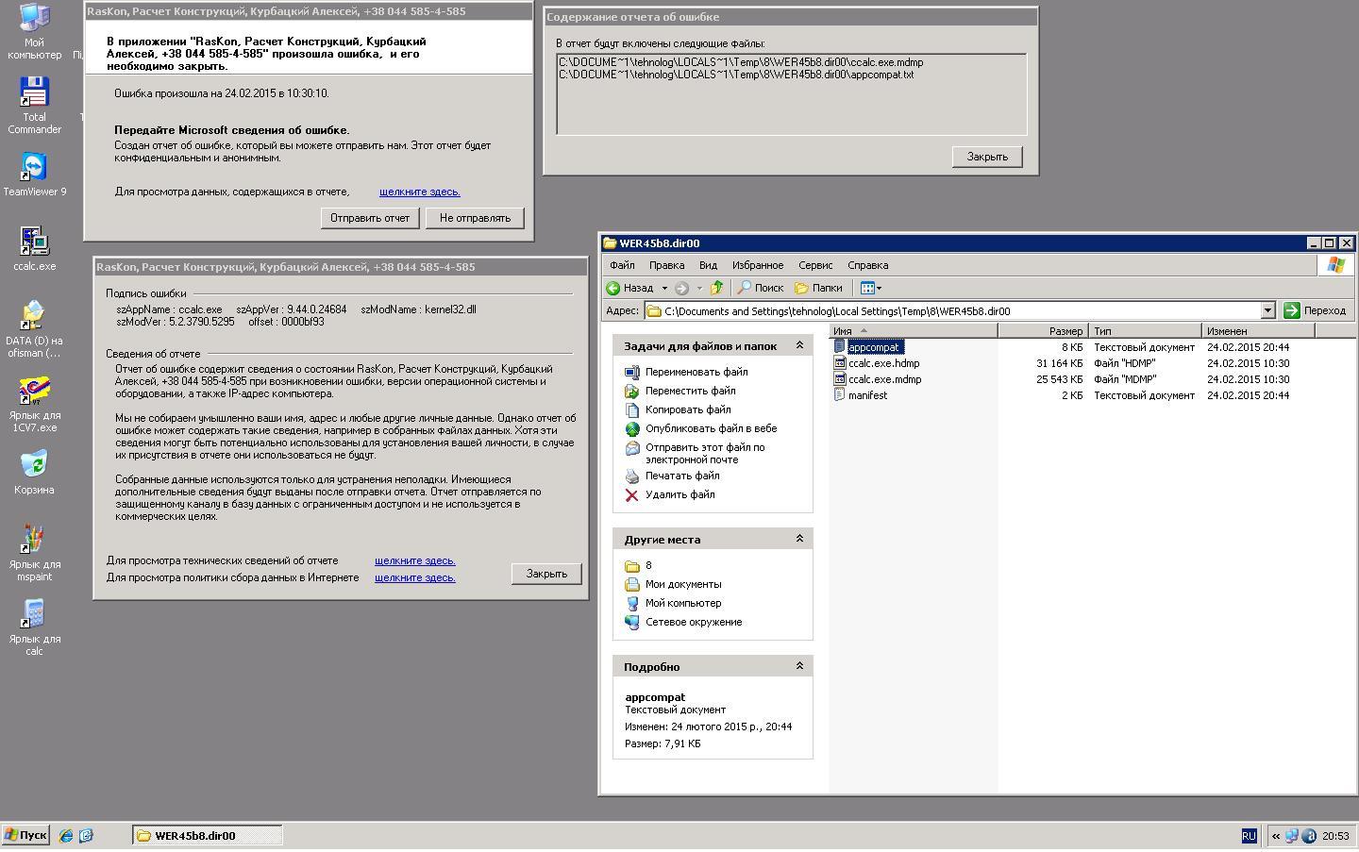Screen dimensions: 1359x852
Task: Launch the calc shortcut icon
Action: (x=34, y=627)
